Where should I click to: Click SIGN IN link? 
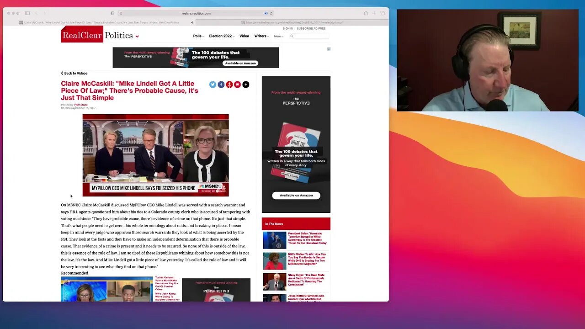(287, 28)
